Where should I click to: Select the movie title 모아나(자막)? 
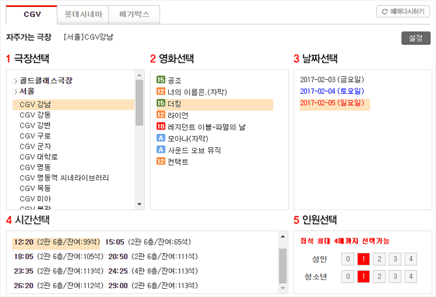click(x=188, y=138)
